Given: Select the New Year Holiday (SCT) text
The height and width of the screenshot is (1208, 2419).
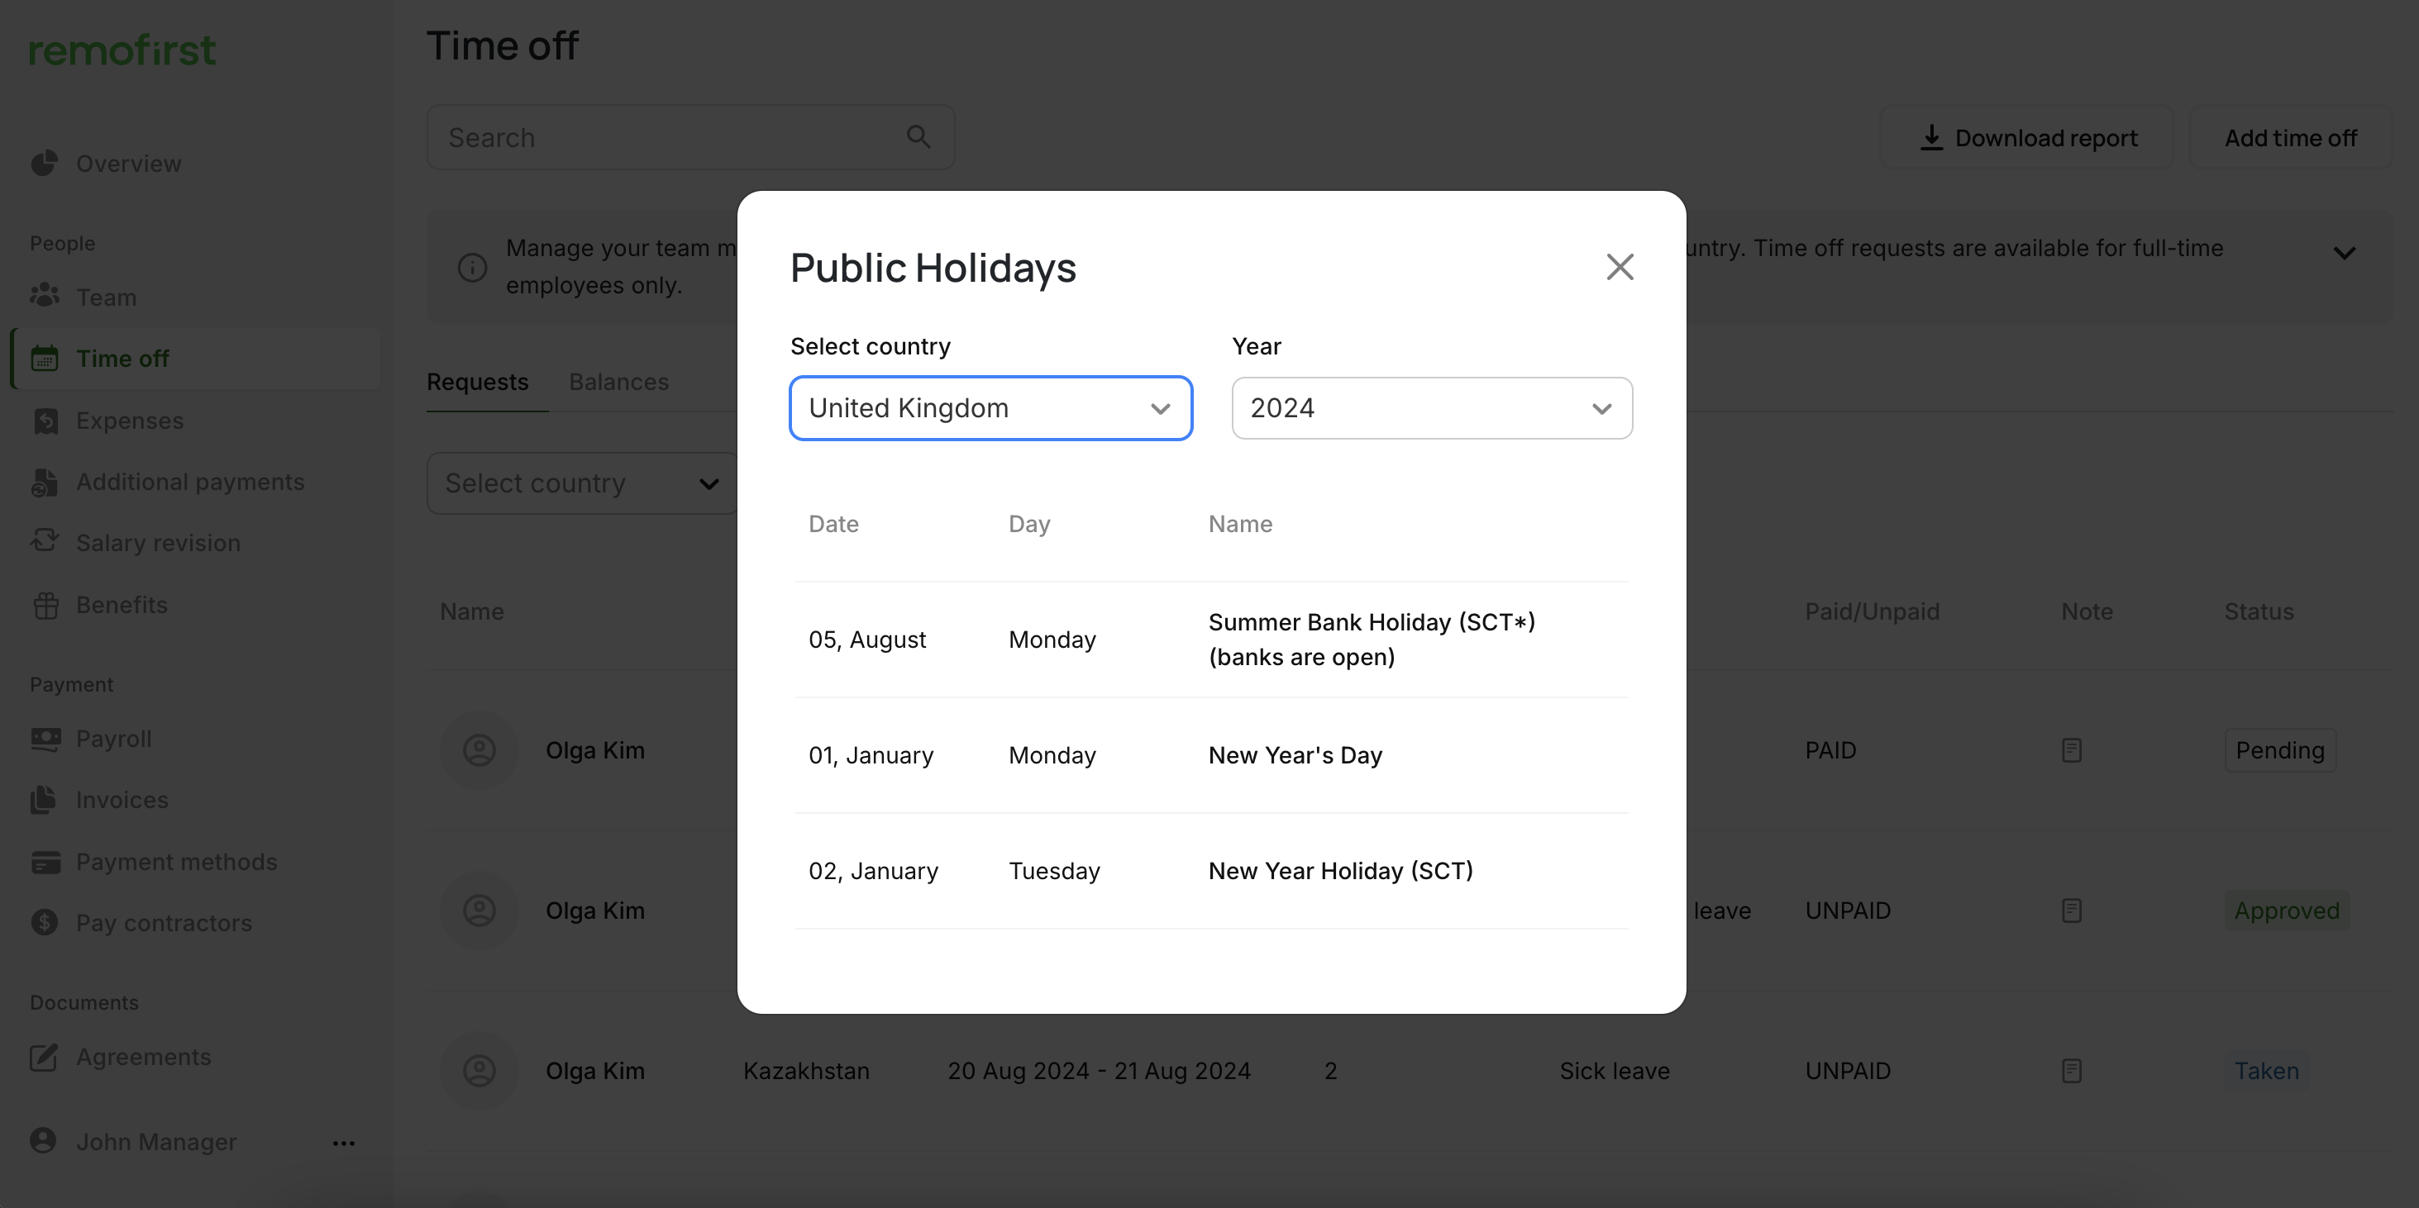Looking at the screenshot, I should (x=1340, y=871).
